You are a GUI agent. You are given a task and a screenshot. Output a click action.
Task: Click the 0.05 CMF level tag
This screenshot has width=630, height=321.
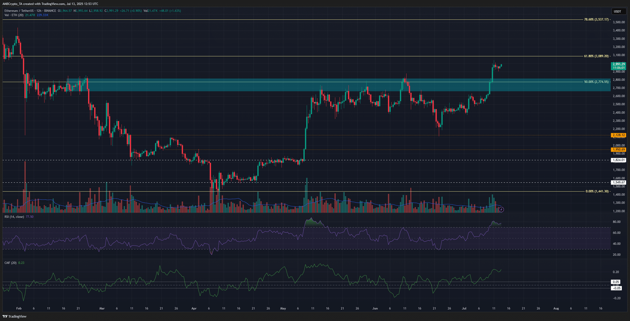click(616, 282)
